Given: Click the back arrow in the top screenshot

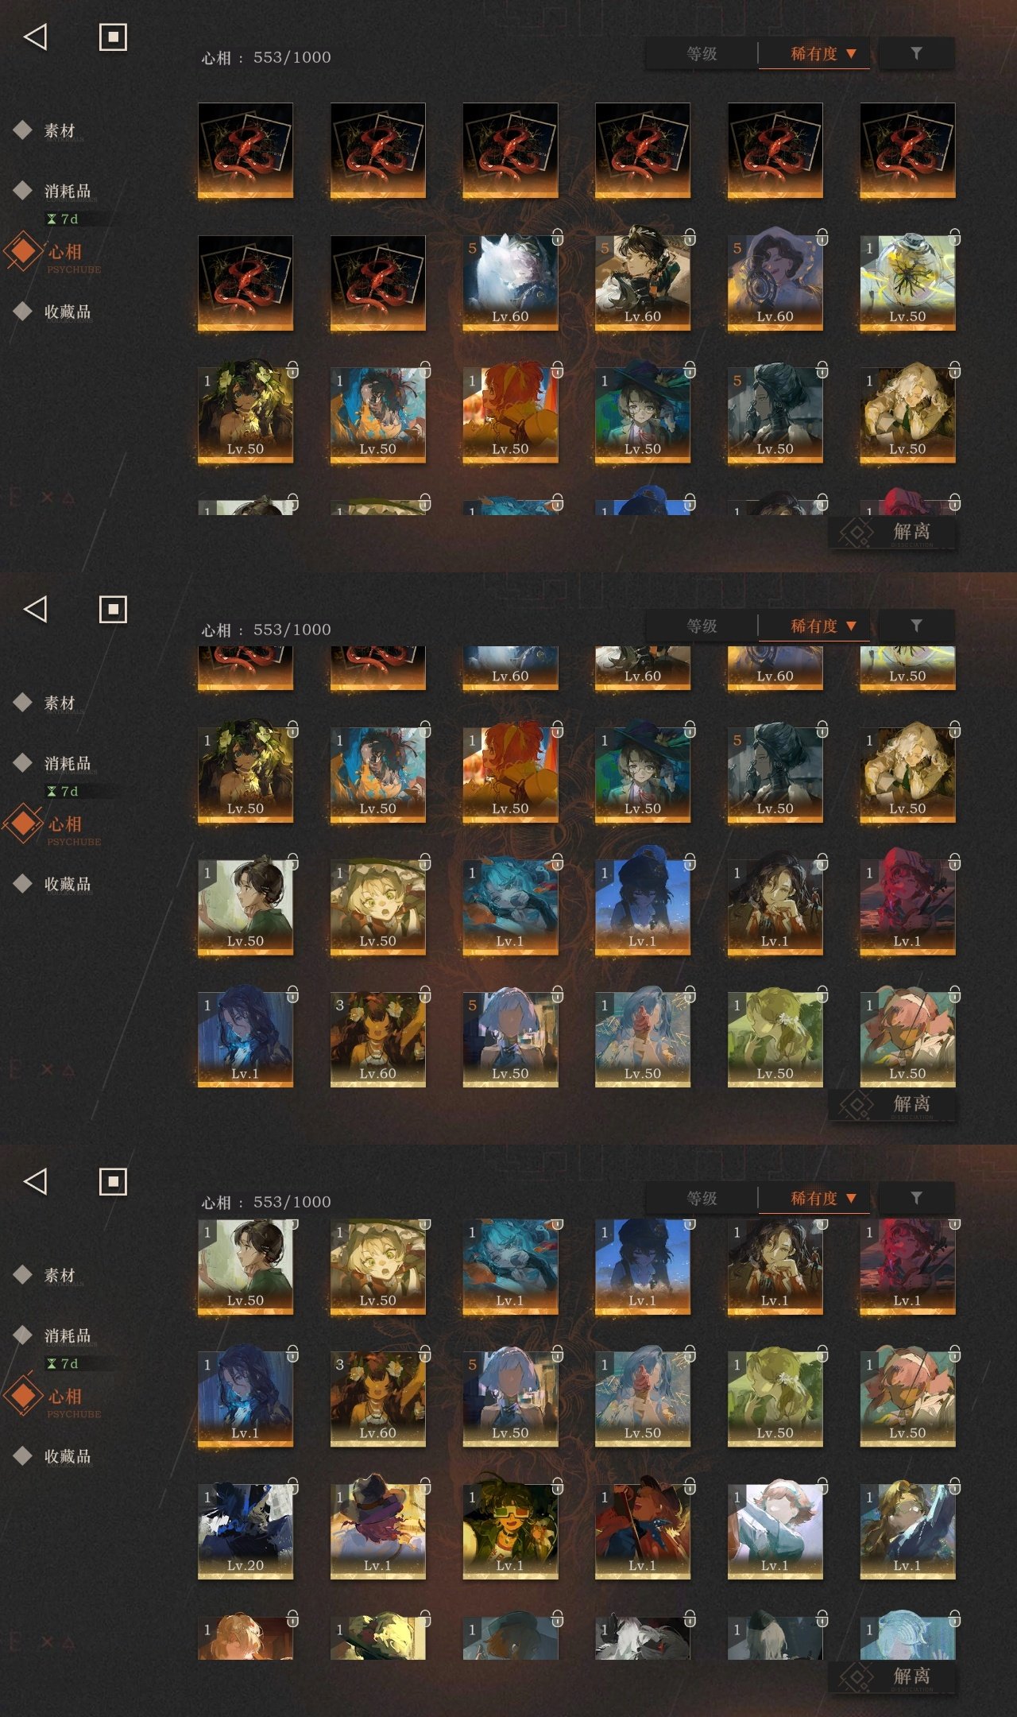Looking at the screenshot, I should coord(36,37).
